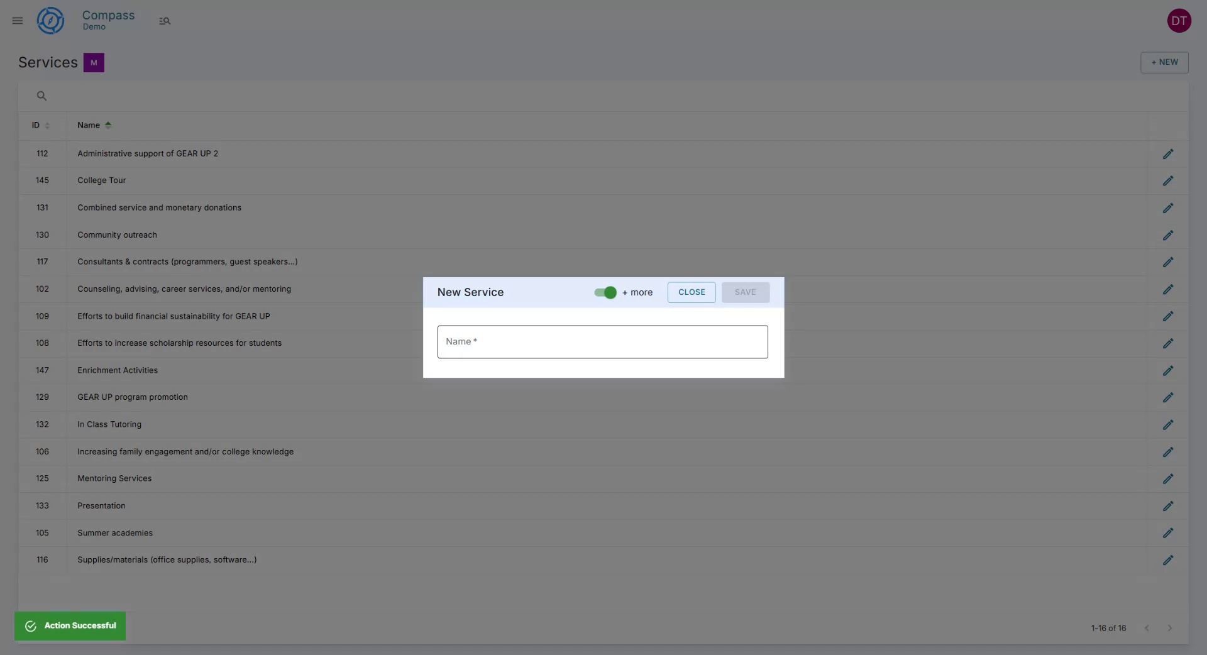Click the search icon above the services table
Viewport: 1207px width, 655px height.
click(41, 96)
